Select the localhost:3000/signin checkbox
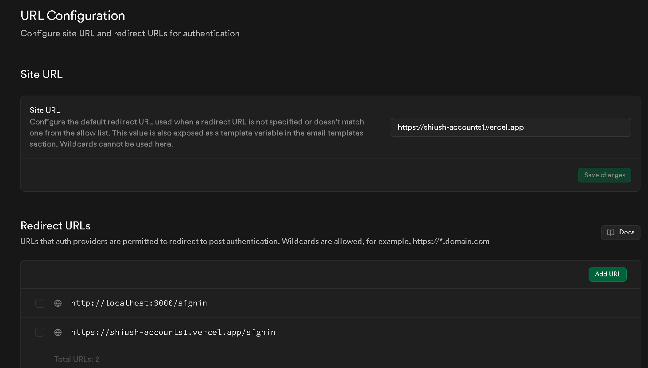Image resolution: width=648 pixels, height=368 pixels. (x=40, y=303)
